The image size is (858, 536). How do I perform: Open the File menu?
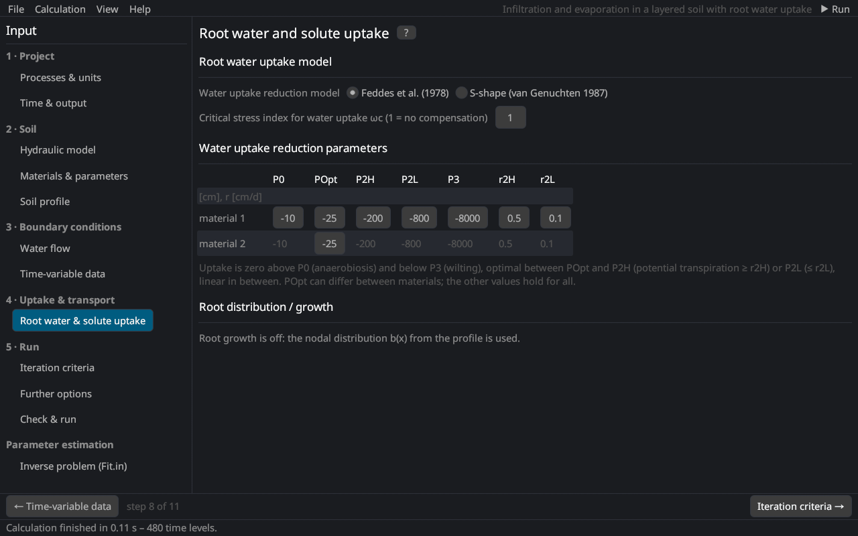[16, 9]
